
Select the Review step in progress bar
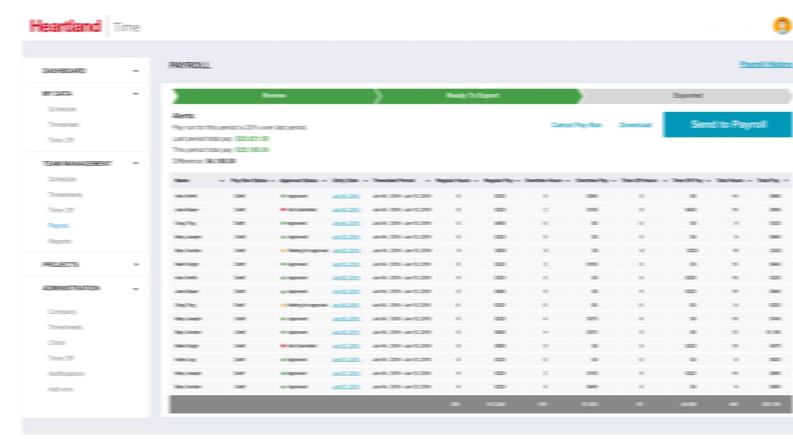tap(274, 96)
